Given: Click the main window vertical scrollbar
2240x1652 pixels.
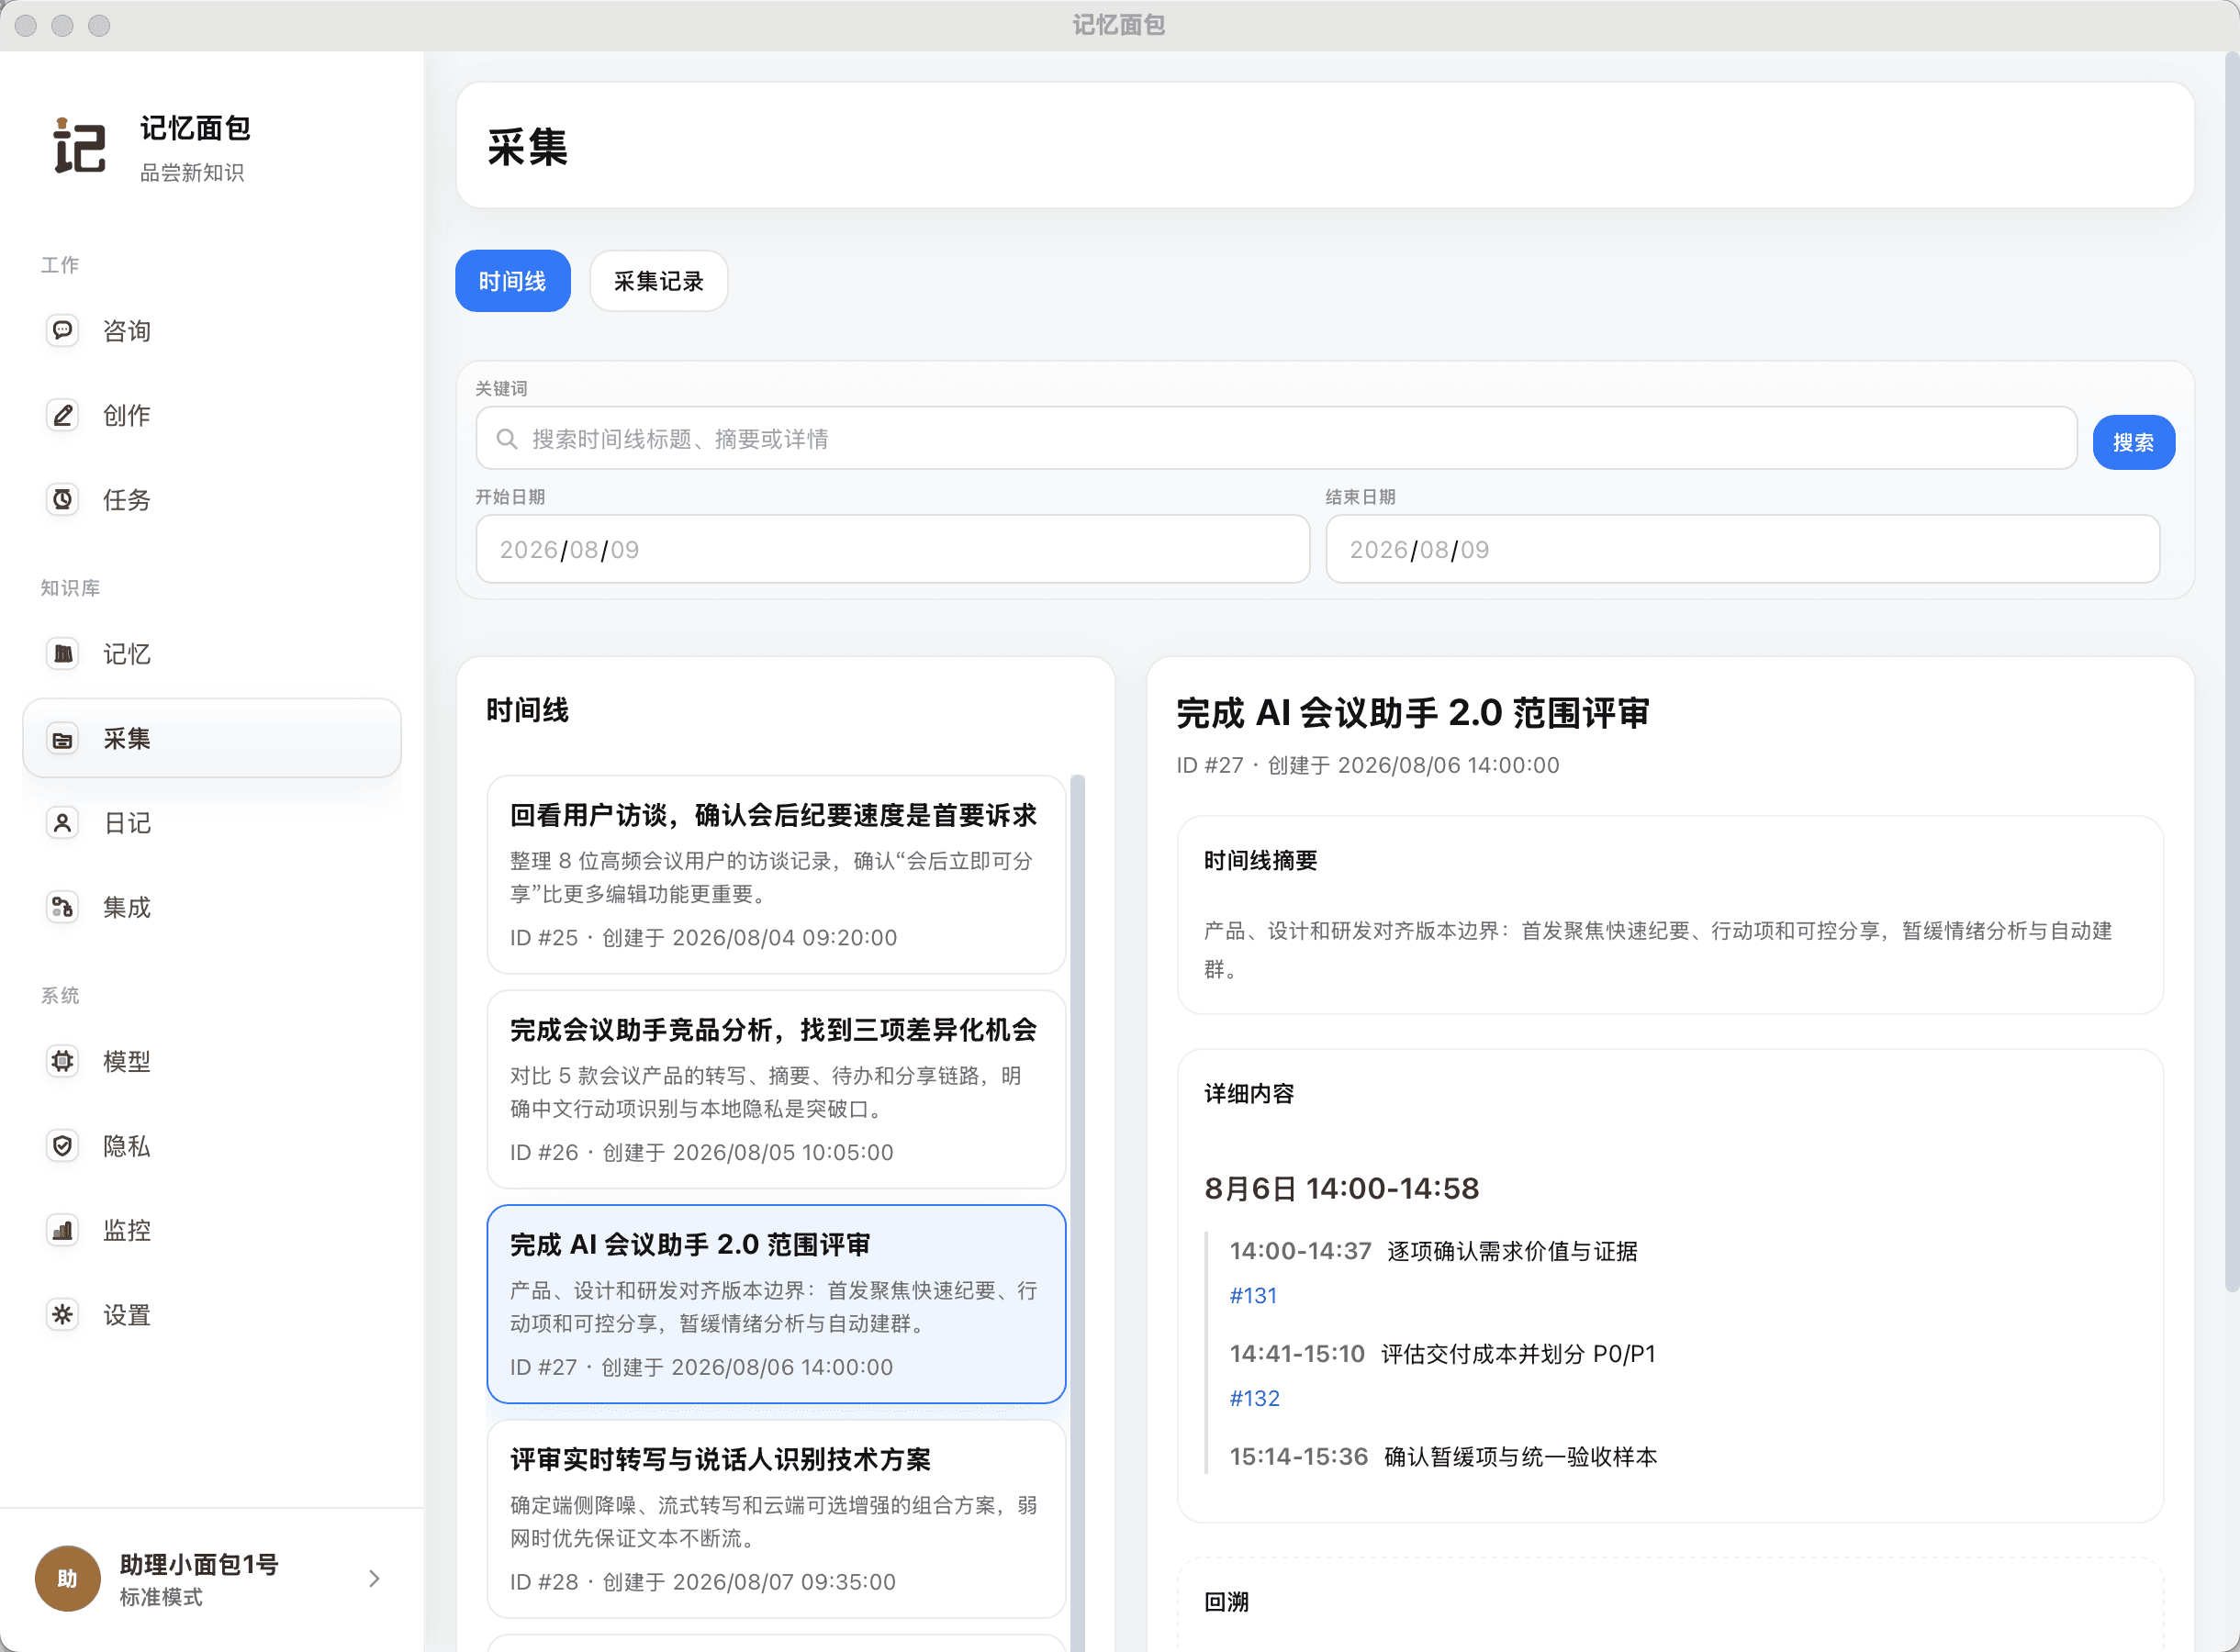Looking at the screenshot, I should (2231, 670).
